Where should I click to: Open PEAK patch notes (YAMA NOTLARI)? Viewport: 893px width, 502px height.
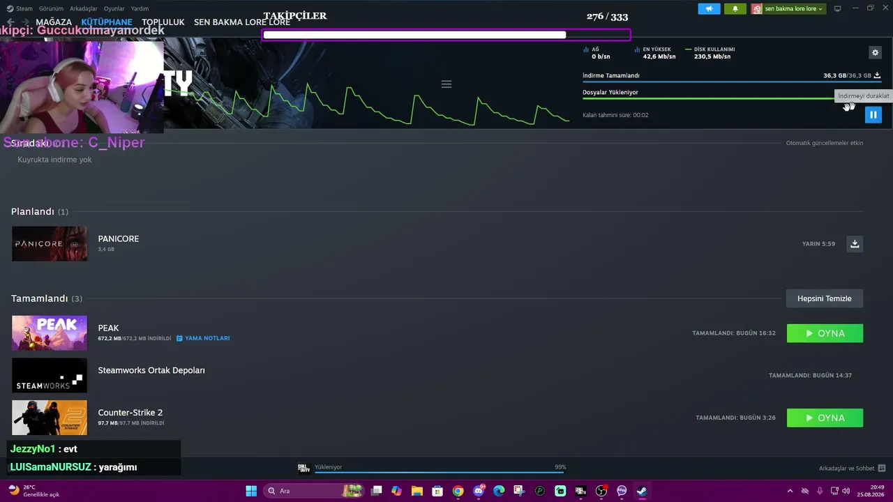(203, 338)
